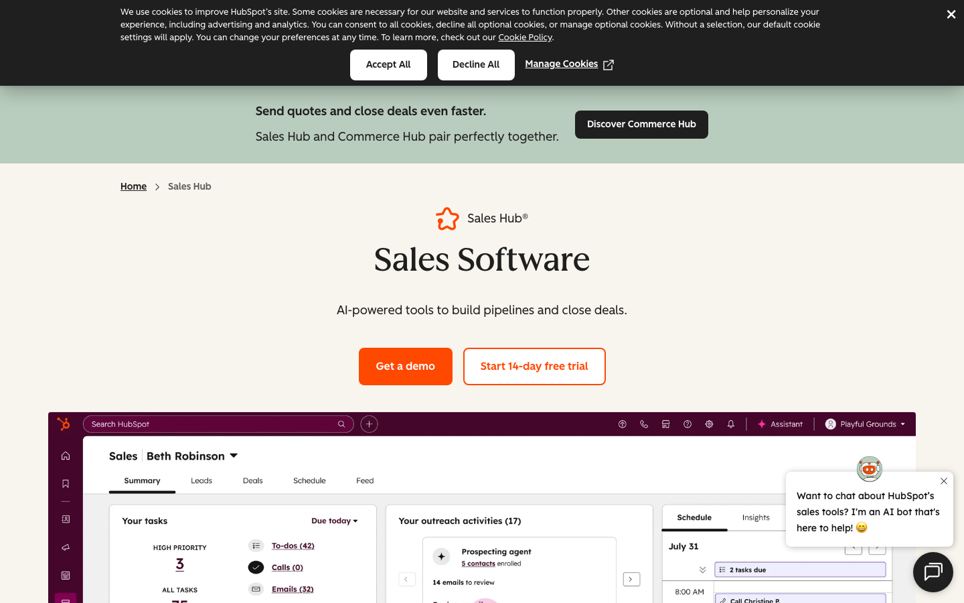964x603 pixels.
Task: Click the July 31 date label
Action: point(684,546)
